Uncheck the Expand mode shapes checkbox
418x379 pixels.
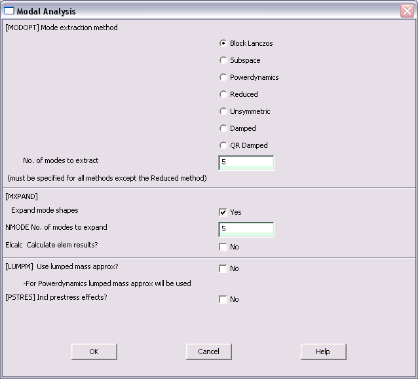[x=223, y=212]
